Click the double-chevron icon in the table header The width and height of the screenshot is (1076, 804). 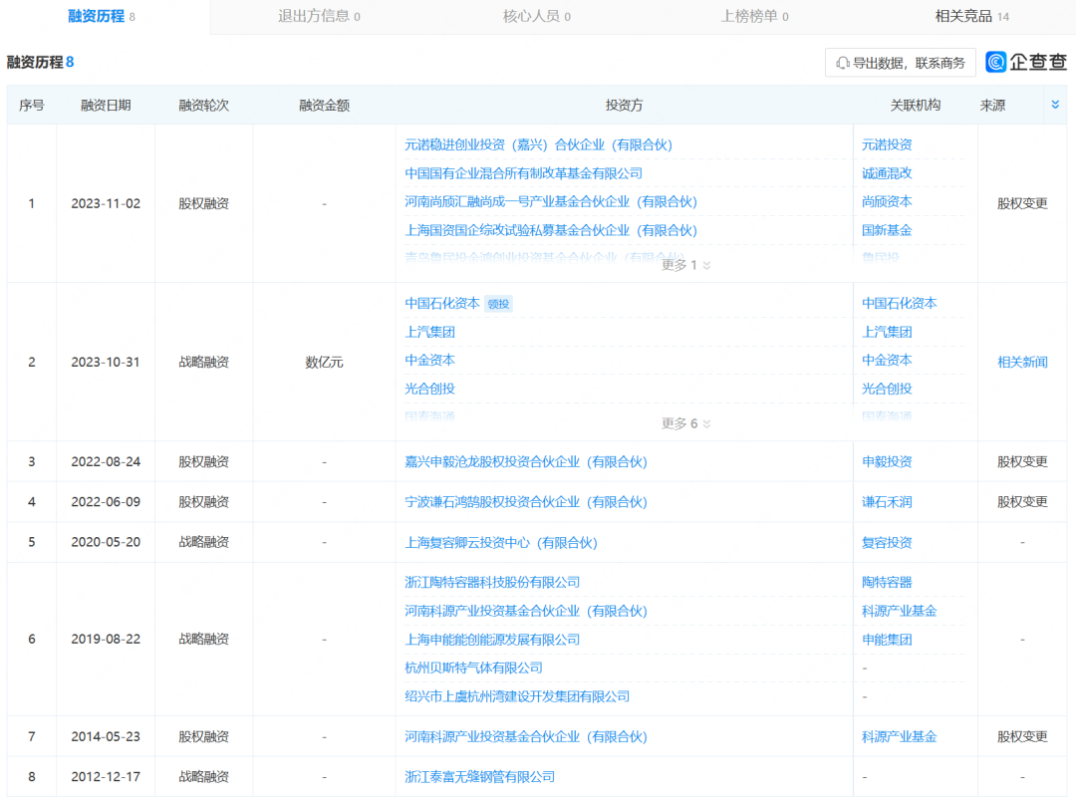pyautogui.click(x=1055, y=104)
